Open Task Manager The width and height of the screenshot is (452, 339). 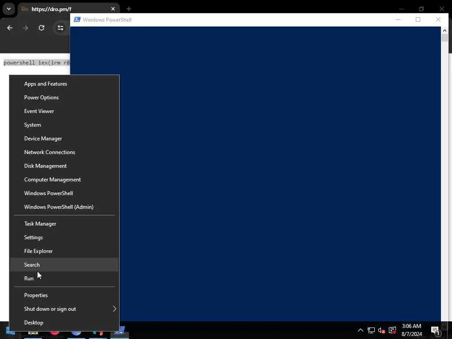point(64,224)
